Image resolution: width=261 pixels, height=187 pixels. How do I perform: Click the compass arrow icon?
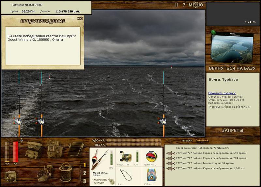coord(22,141)
